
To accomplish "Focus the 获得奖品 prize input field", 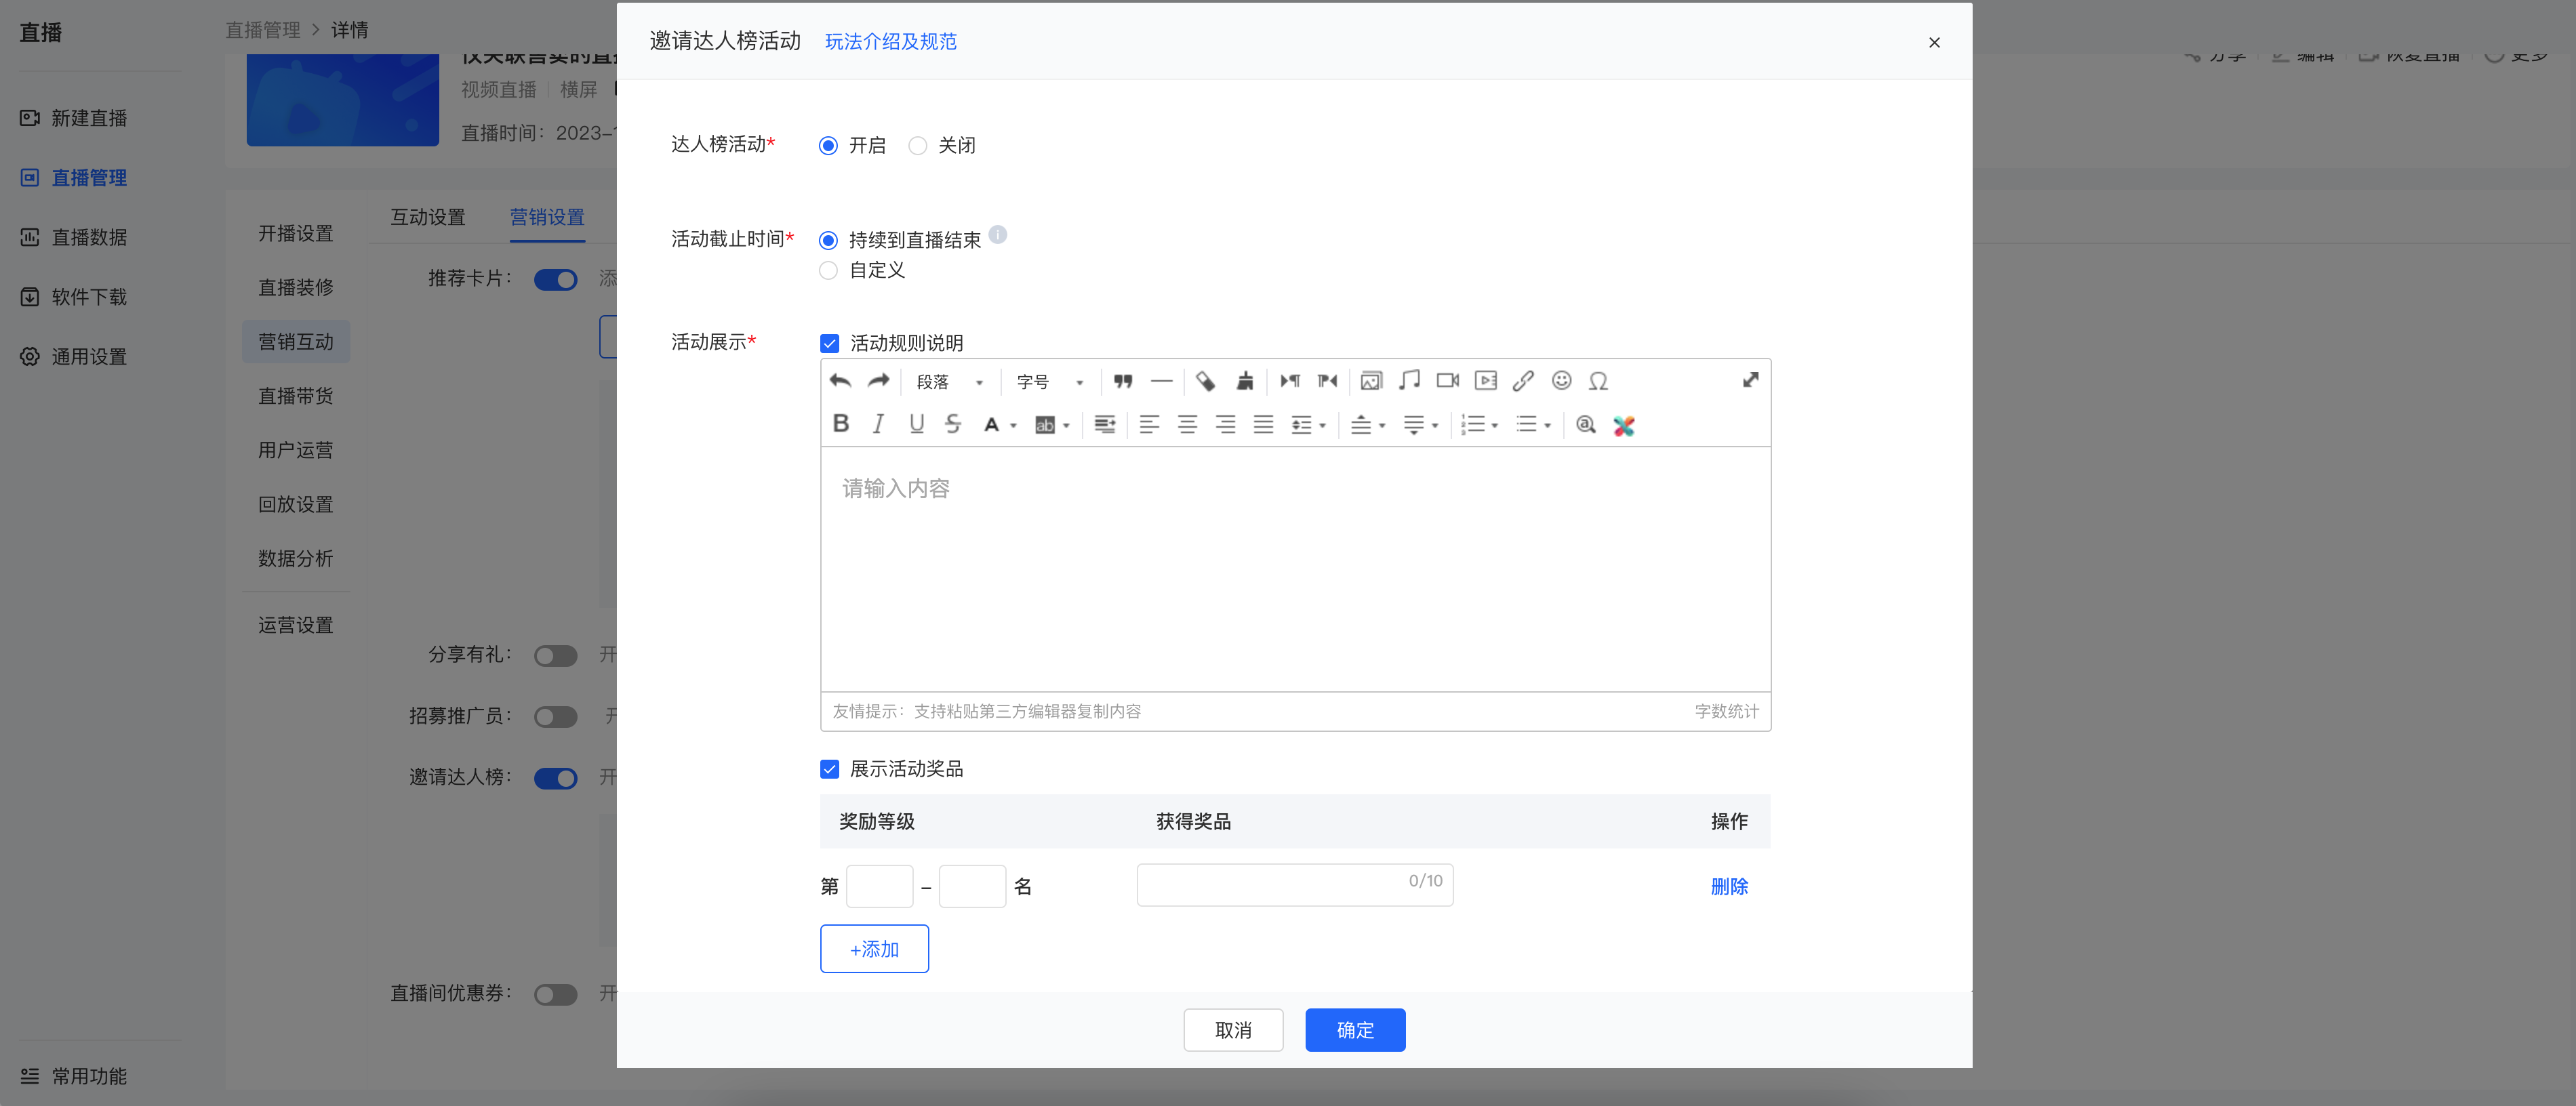I will 1294,885.
